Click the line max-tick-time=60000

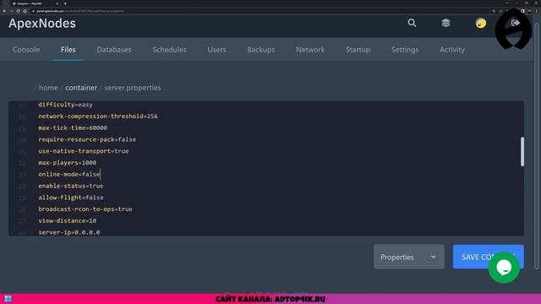[73, 128]
